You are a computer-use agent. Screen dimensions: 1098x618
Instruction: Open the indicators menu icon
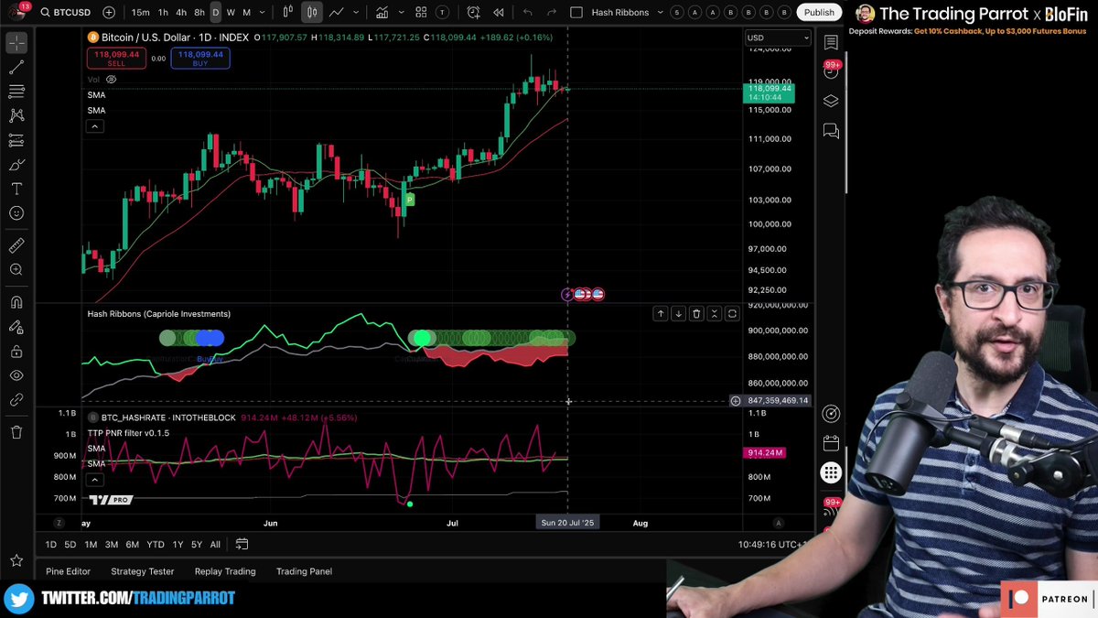click(x=381, y=13)
